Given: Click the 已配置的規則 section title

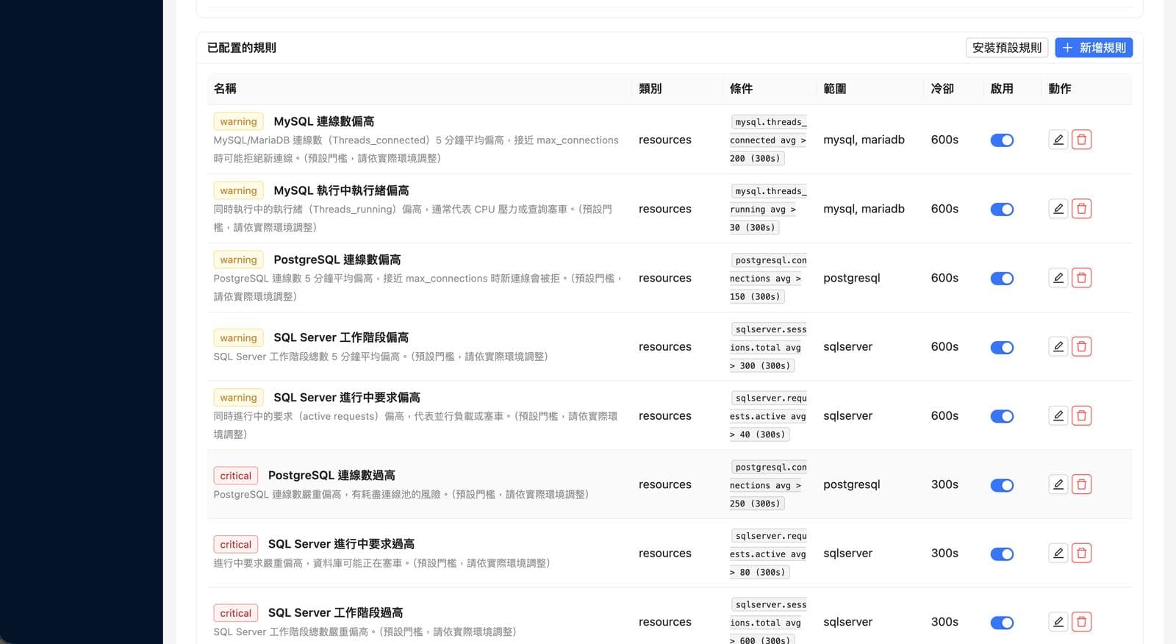Looking at the screenshot, I should [242, 48].
